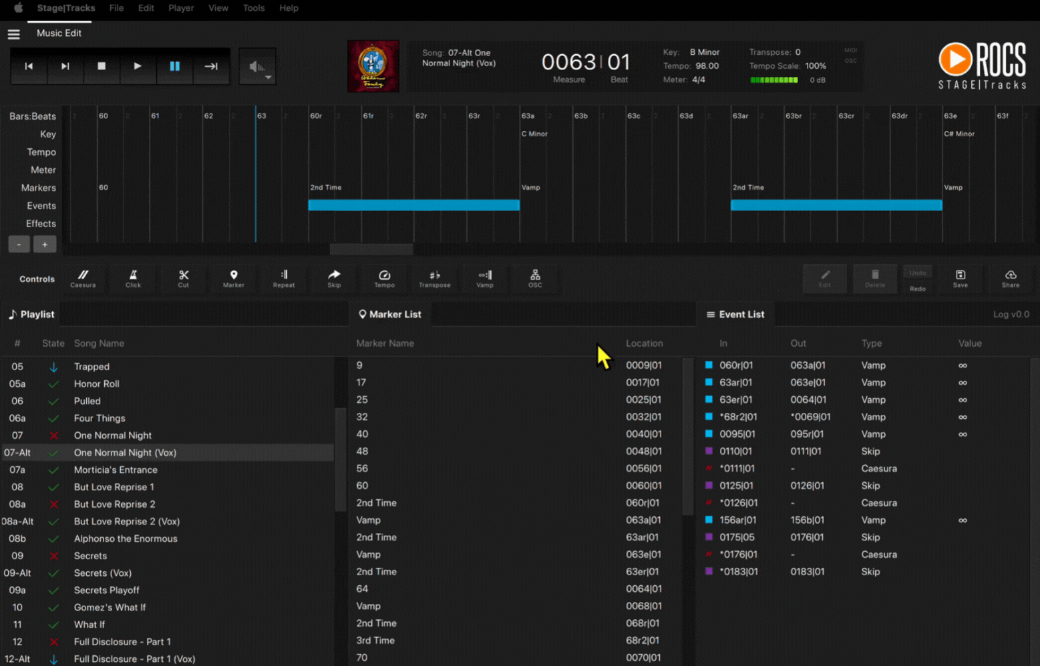Viewport: 1040px width, 666px height.
Task: Open the Edit menu
Action: pyautogui.click(x=146, y=8)
